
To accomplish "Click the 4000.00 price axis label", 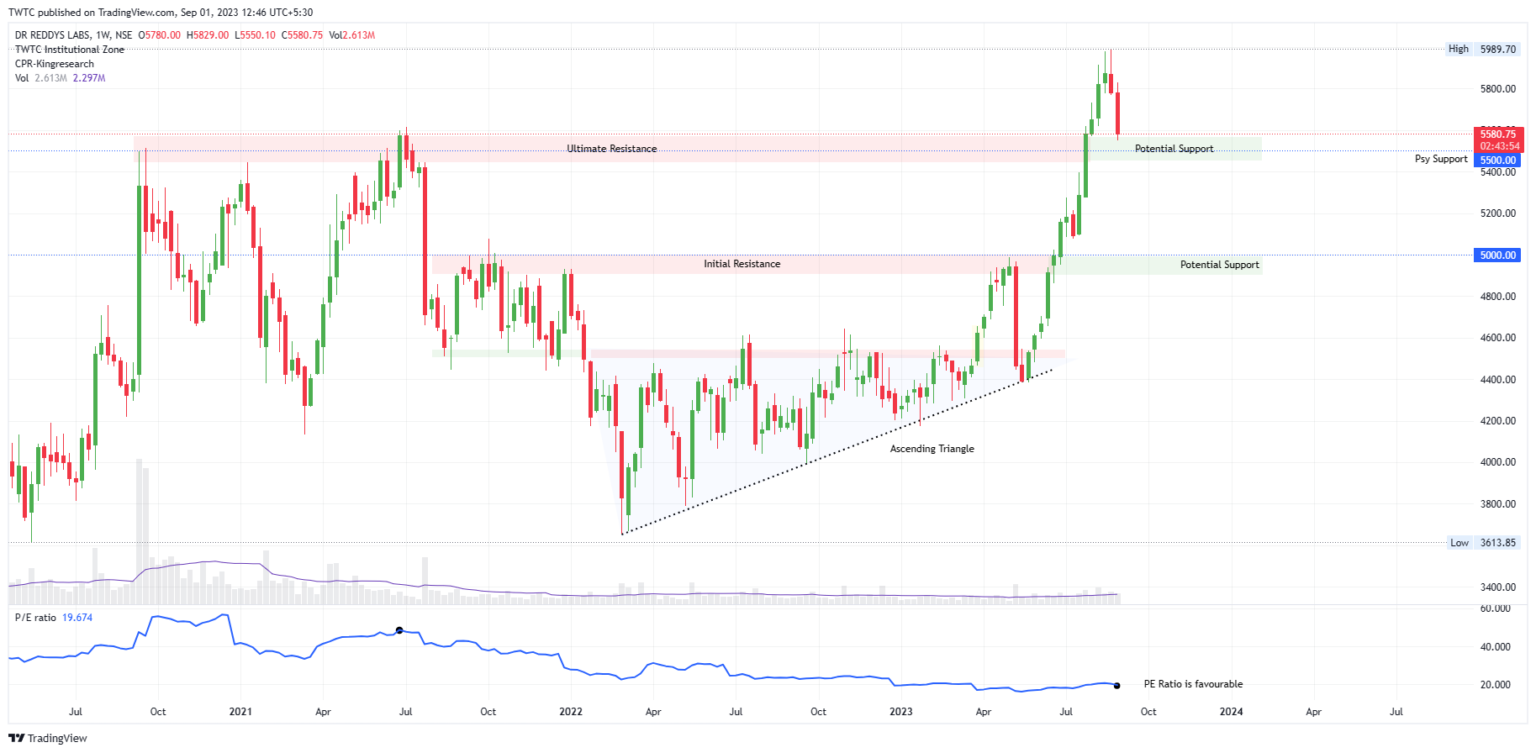I will (x=1498, y=462).
